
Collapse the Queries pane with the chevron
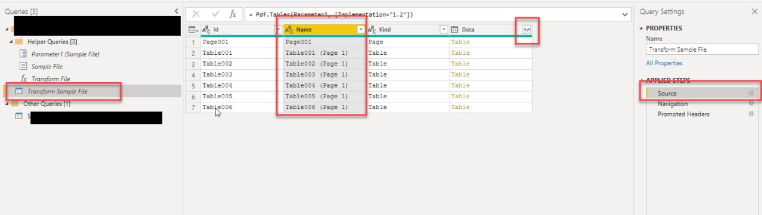[176, 11]
